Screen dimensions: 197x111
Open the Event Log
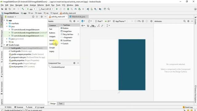[187, 107]
